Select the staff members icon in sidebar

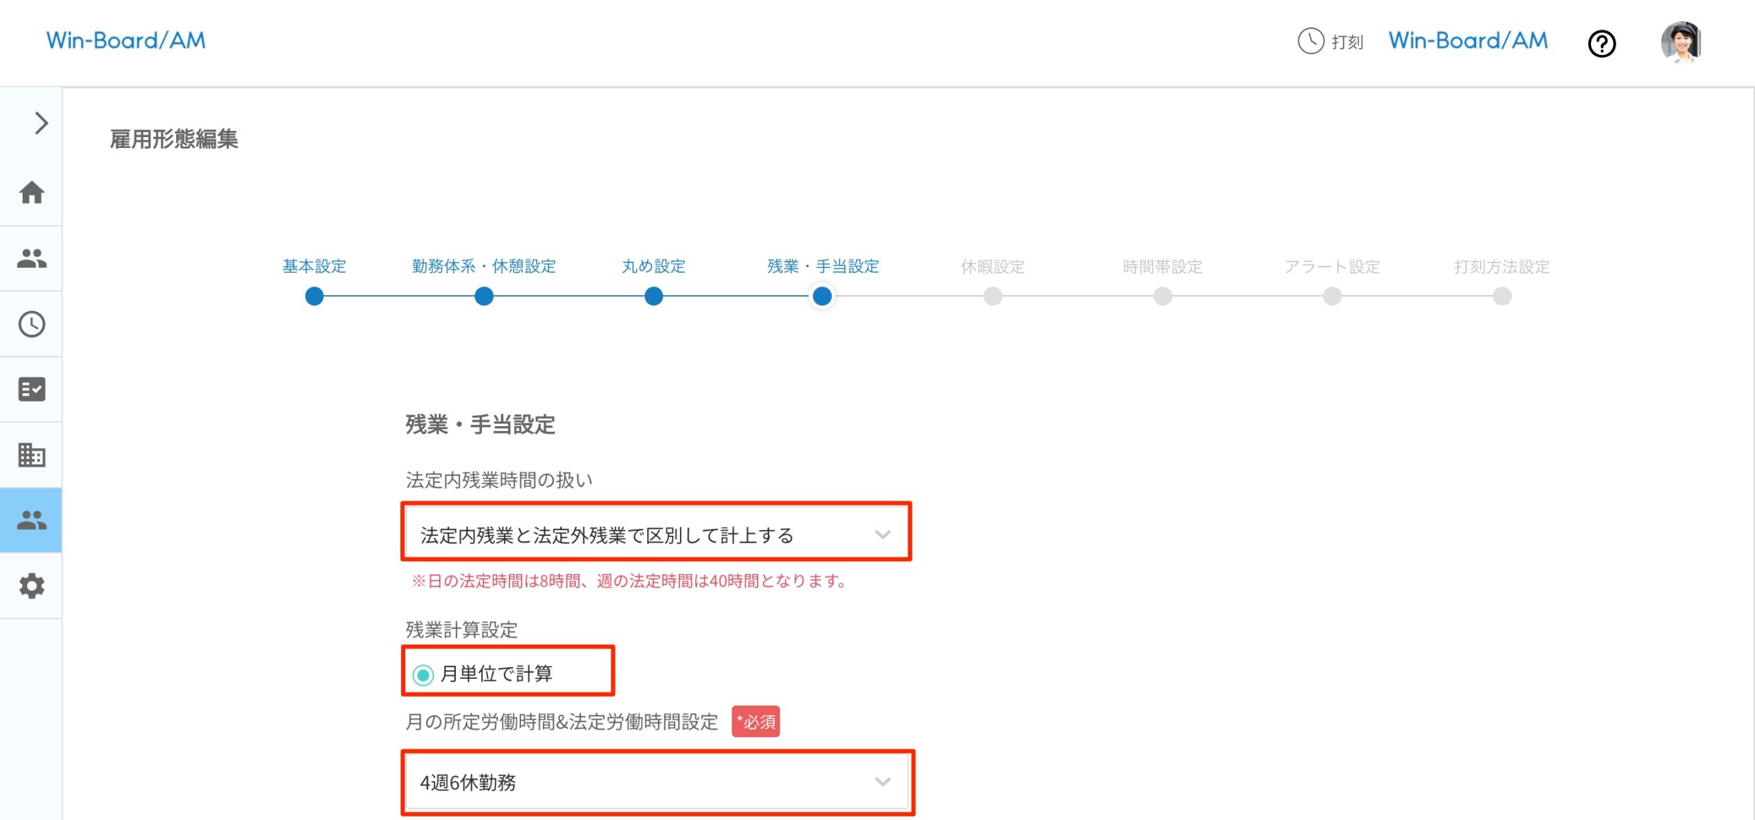(x=31, y=258)
